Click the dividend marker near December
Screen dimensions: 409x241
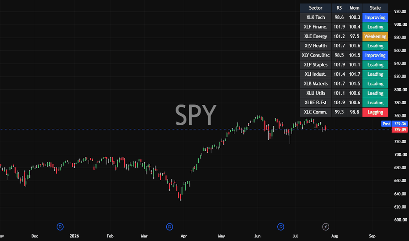[60, 227]
